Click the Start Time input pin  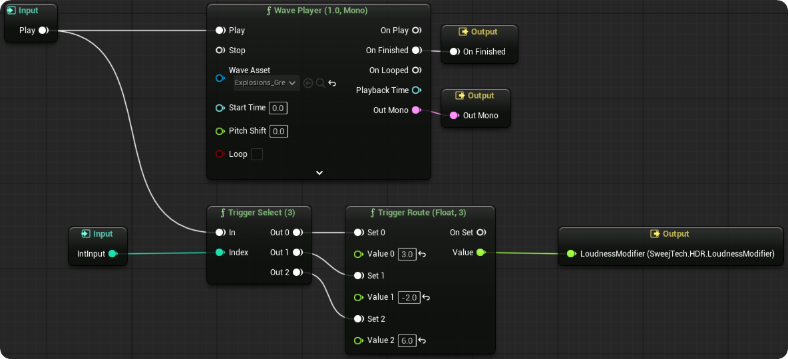pyautogui.click(x=220, y=108)
